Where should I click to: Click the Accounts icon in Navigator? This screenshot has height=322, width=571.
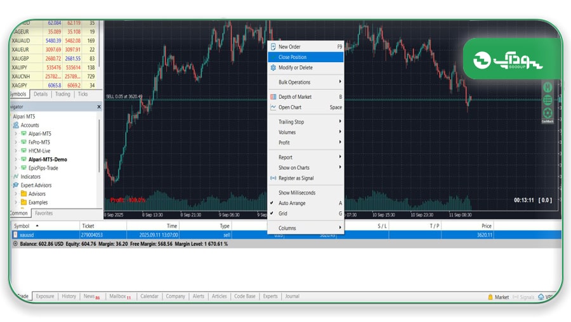coord(16,125)
